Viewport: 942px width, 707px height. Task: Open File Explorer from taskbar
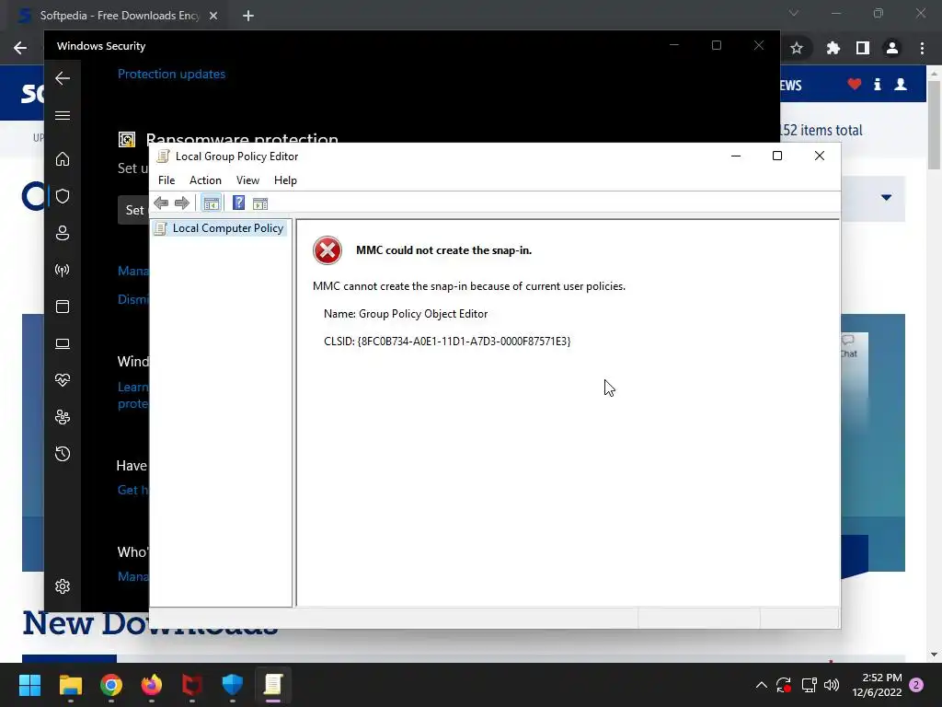point(70,685)
